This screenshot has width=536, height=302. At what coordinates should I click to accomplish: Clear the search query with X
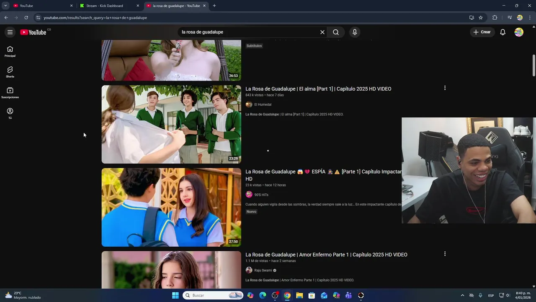click(x=322, y=32)
